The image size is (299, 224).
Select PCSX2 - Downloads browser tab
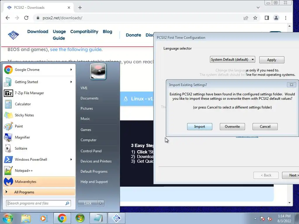(38, 8)
